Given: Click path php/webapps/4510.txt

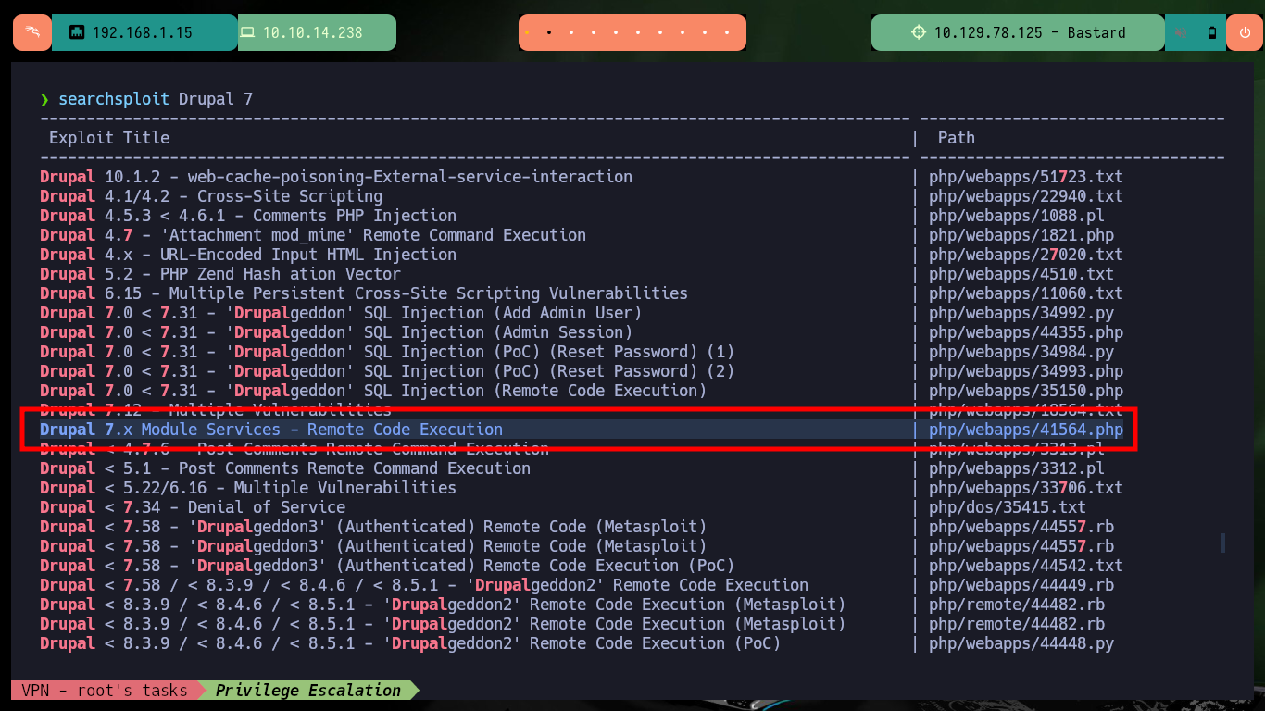Looking at the screenshot, I should click(x=1021, y=274).
